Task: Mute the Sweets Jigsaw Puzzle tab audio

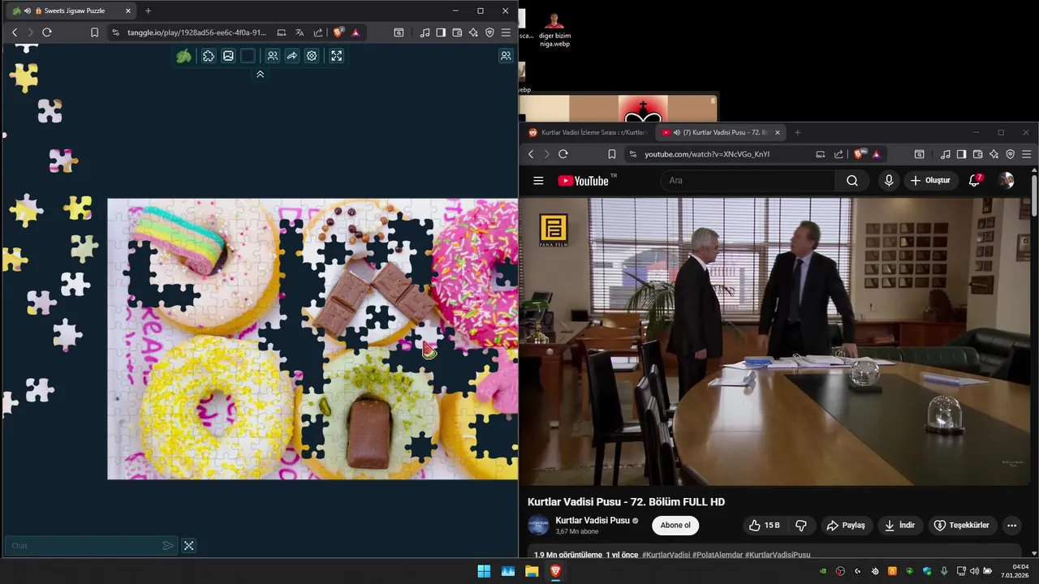Action: (x=28, y=11)
